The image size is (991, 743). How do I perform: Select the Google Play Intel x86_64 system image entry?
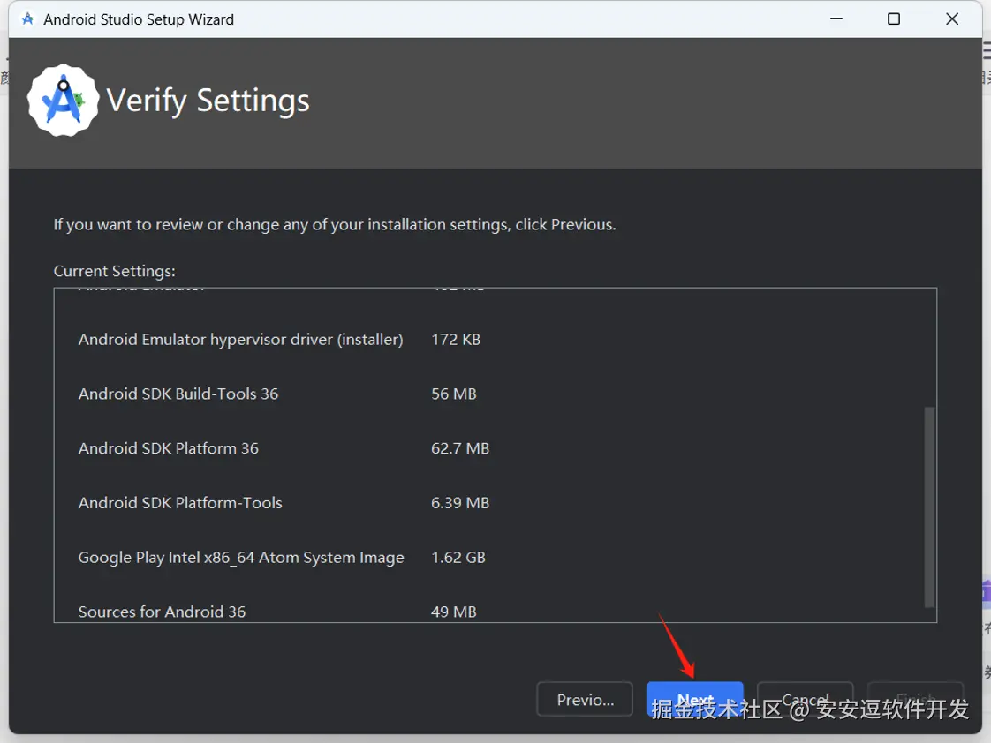pos(241,558)
